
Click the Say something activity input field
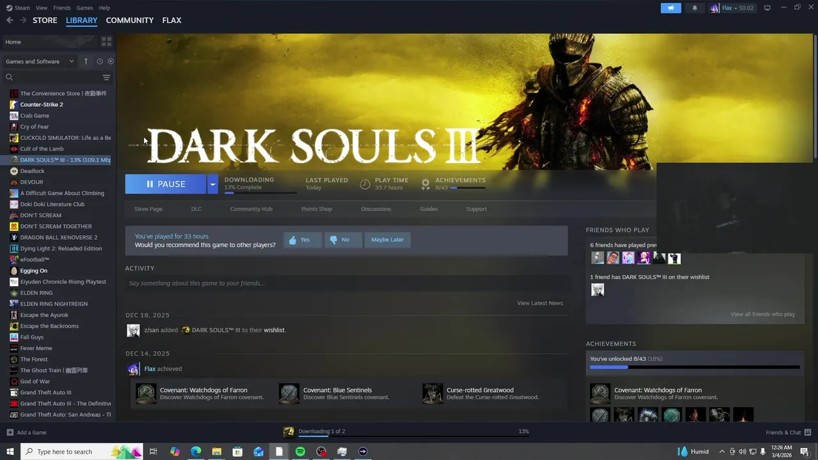tap(346, 283)
